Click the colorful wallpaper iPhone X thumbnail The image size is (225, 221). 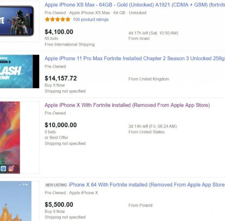11,137
